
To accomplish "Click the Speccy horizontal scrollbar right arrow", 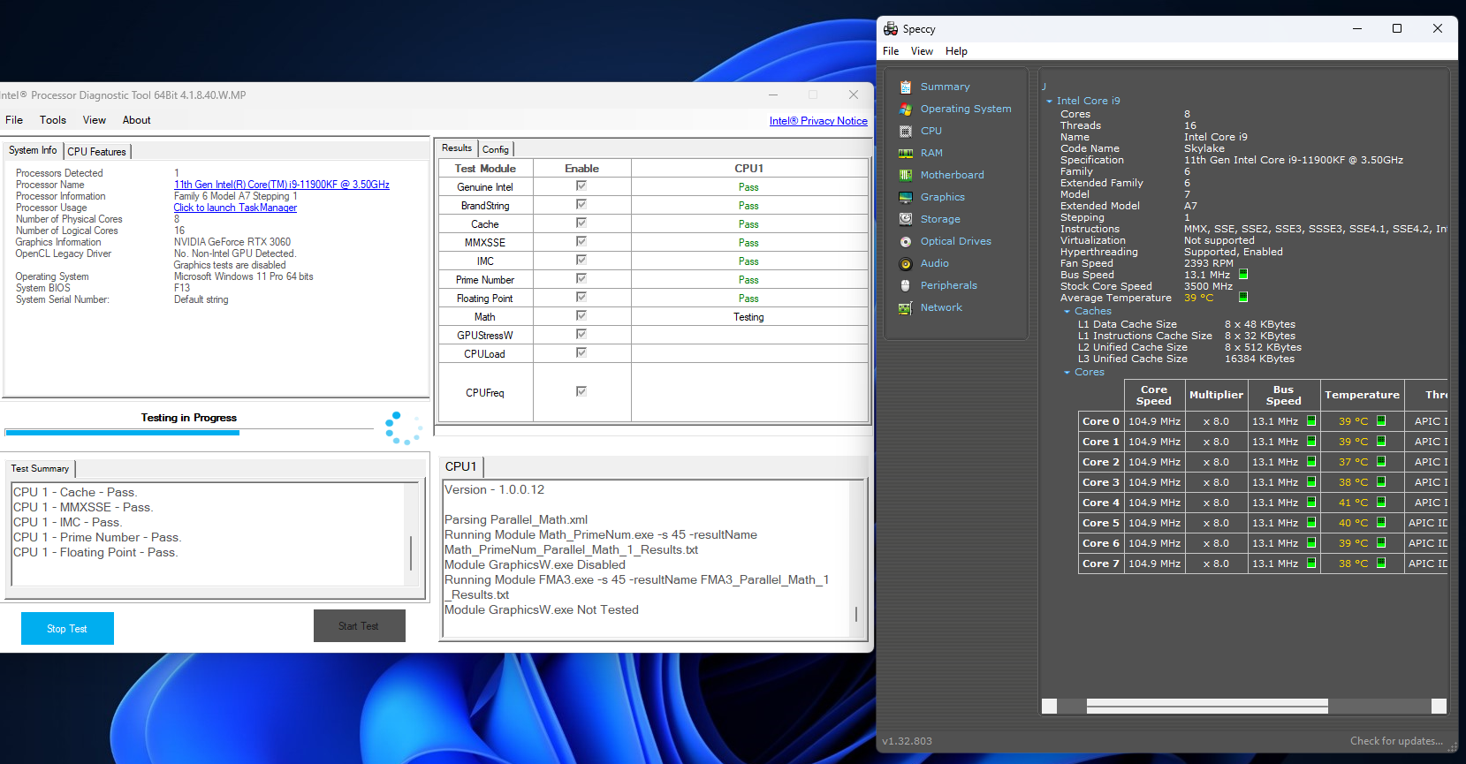I will click(1439, 706).
